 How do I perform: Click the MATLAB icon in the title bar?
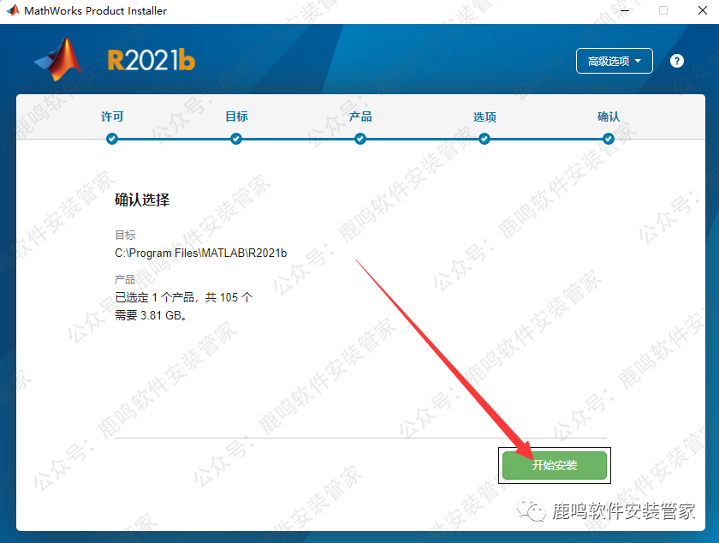click(x=12, y=11)
